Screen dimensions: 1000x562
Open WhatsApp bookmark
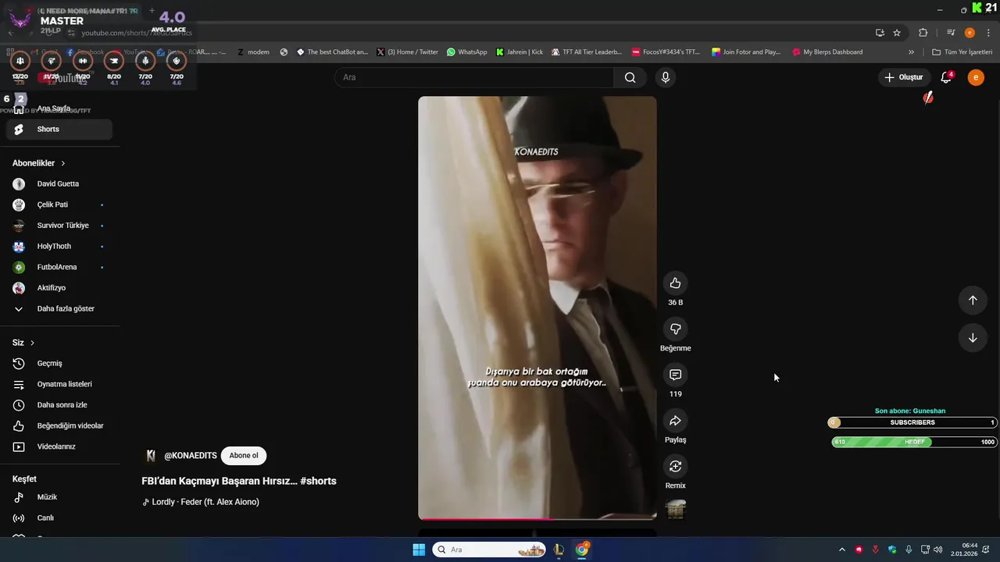[466, 52]
